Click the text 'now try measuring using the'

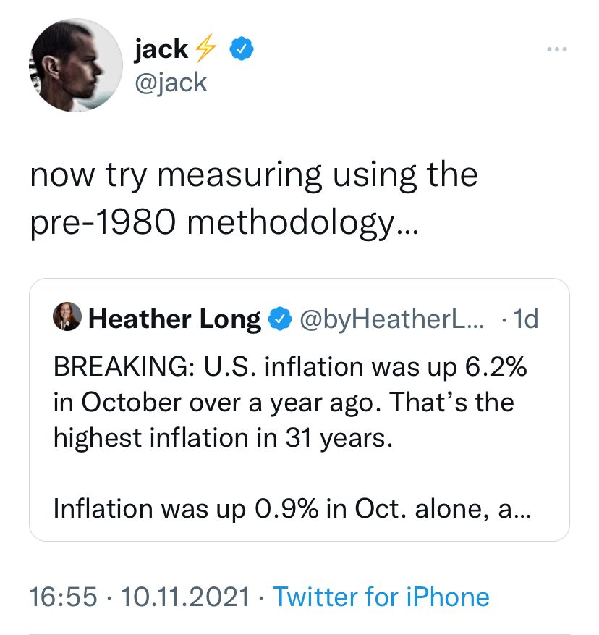254,175
